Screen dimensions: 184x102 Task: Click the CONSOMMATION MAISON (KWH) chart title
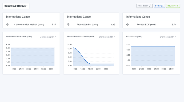[19, 37]
